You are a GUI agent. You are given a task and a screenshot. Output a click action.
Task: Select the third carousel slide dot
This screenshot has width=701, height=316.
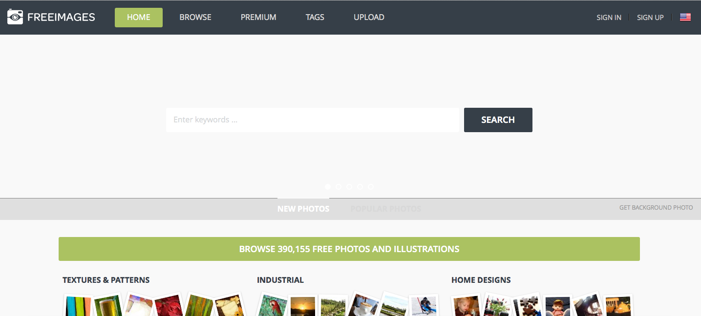[x=349, y=187]
